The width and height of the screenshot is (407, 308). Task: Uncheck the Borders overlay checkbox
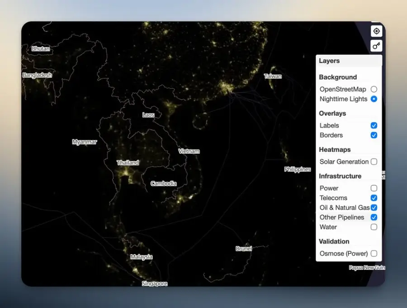click(374, 135)
